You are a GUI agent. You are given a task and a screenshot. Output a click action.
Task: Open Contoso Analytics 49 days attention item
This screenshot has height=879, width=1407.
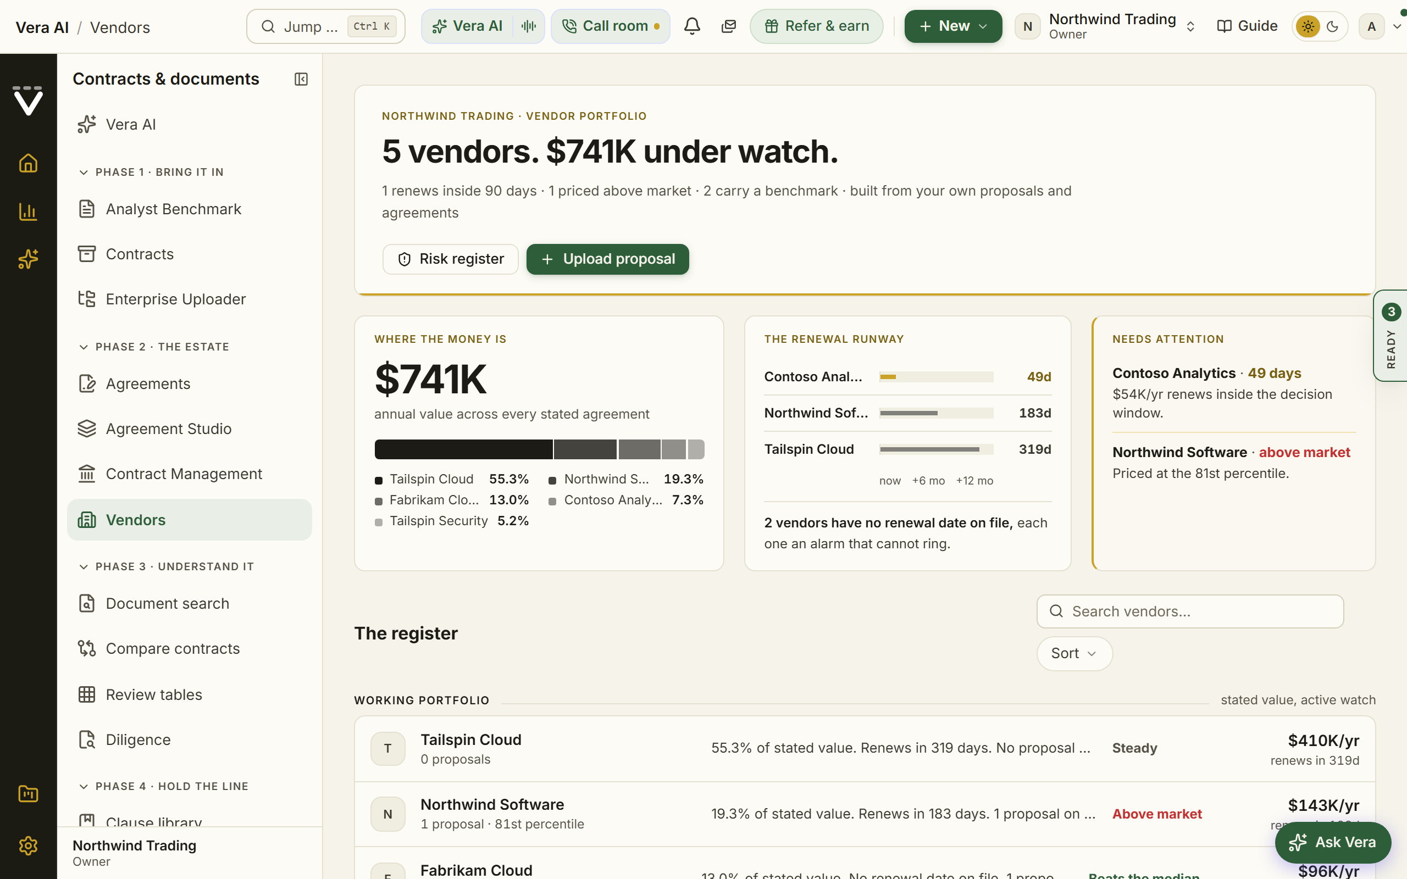1234,392
